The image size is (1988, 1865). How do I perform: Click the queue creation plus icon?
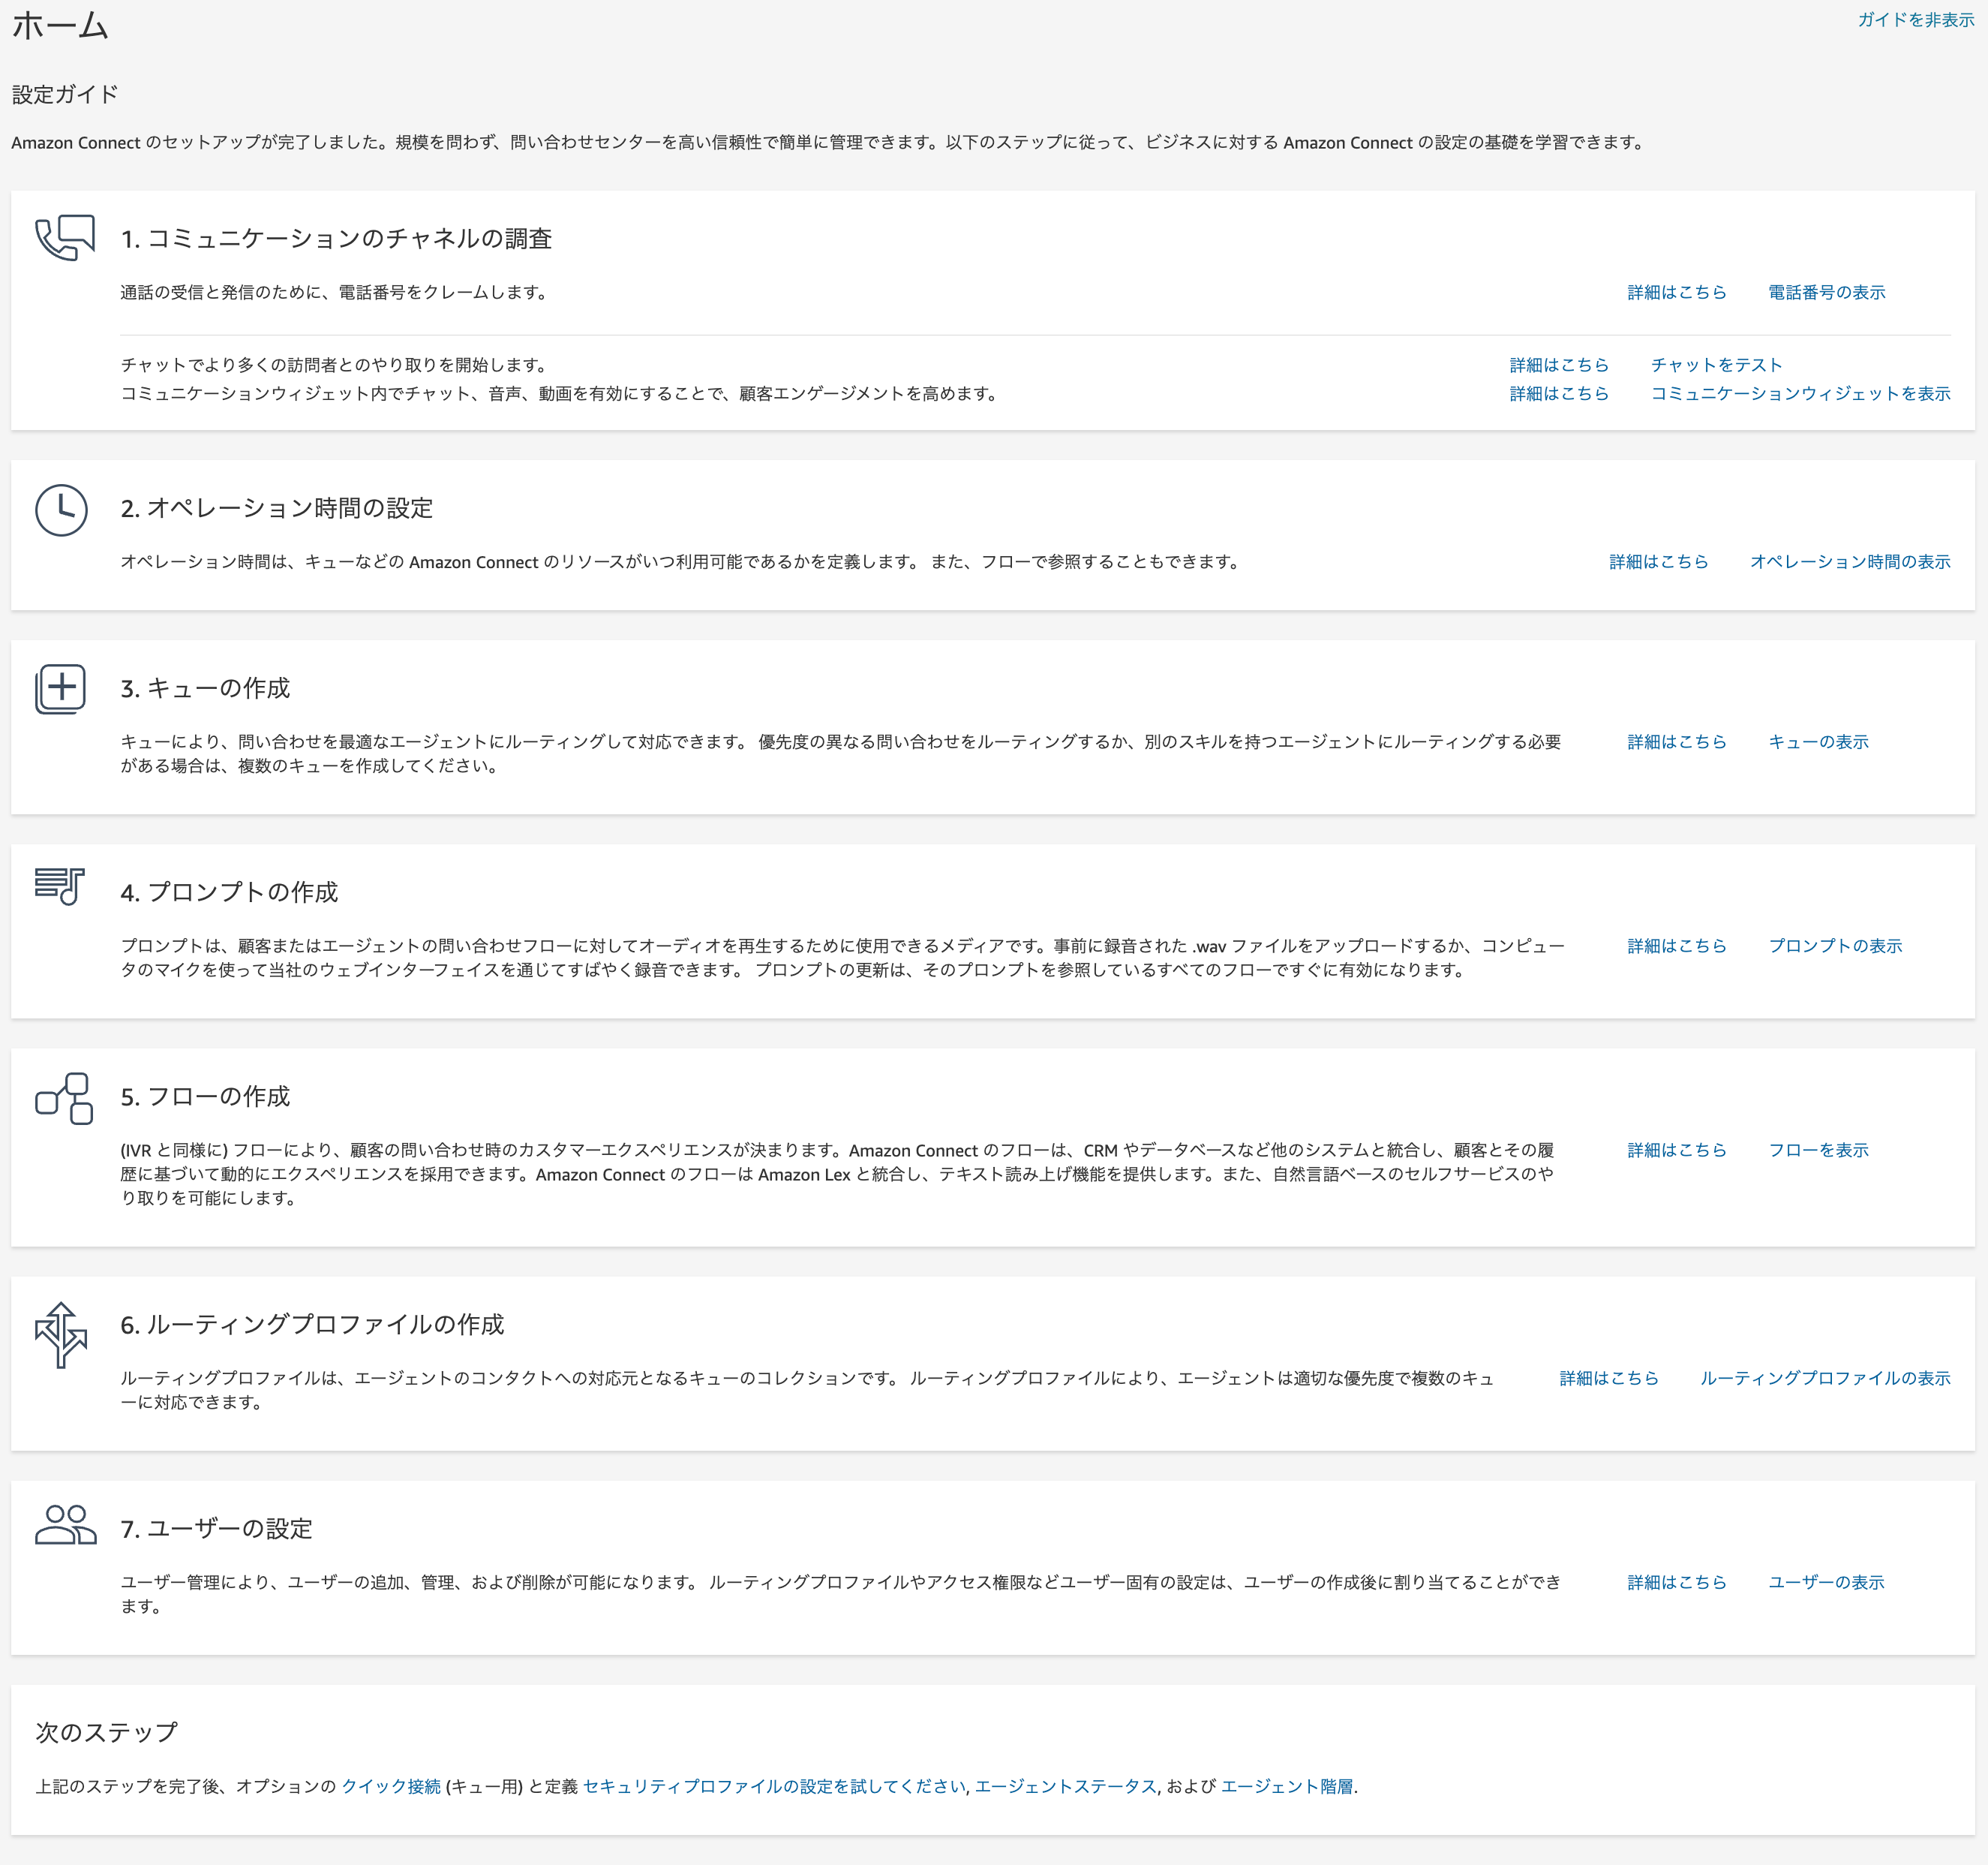click(x=61, y=688)
